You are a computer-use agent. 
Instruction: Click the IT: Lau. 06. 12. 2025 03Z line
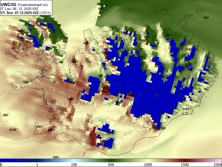(19, 9)
